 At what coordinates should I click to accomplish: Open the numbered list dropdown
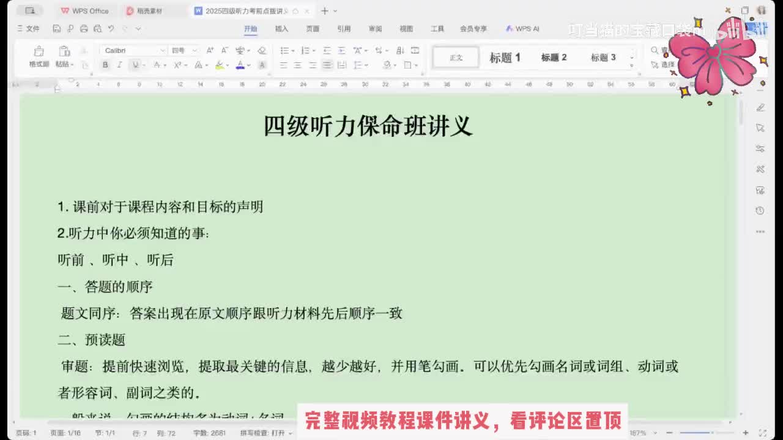tap(314, 51)
